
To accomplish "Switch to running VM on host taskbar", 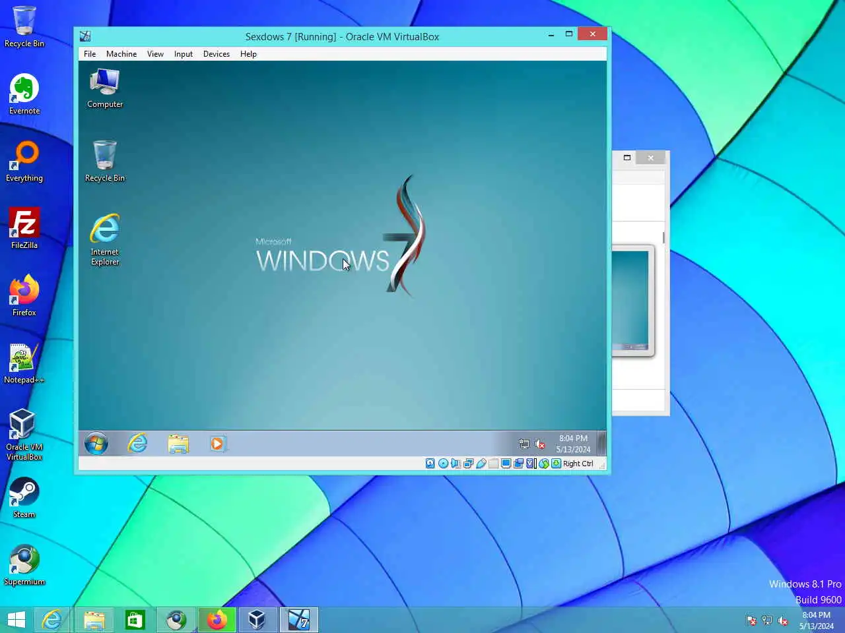I will [x=299, y=620].
